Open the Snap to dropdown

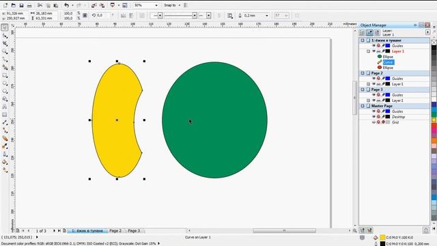[179, 5]
